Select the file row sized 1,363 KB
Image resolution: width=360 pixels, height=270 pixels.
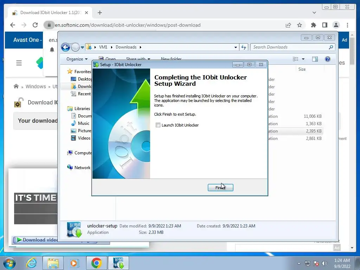pos(295,124)
